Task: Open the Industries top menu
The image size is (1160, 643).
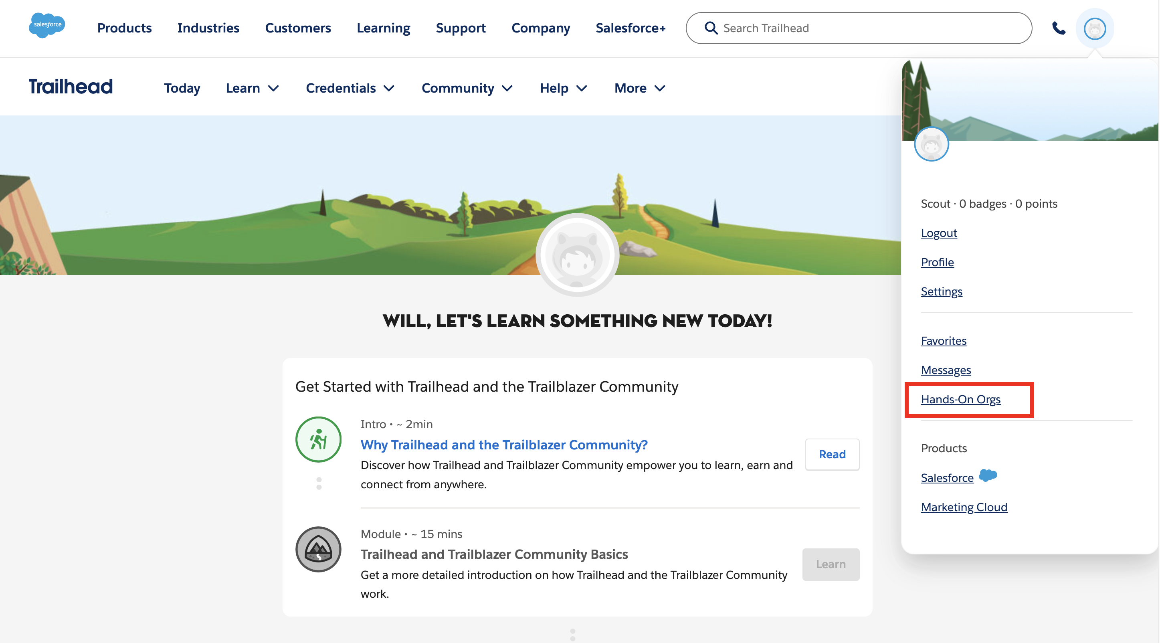Action: [x=208, y=28]
